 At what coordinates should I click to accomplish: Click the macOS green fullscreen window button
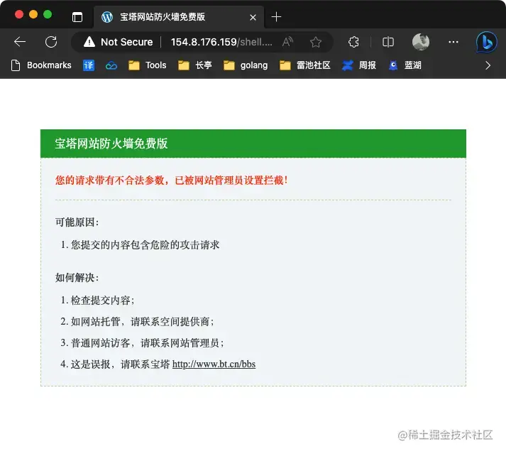48,14
